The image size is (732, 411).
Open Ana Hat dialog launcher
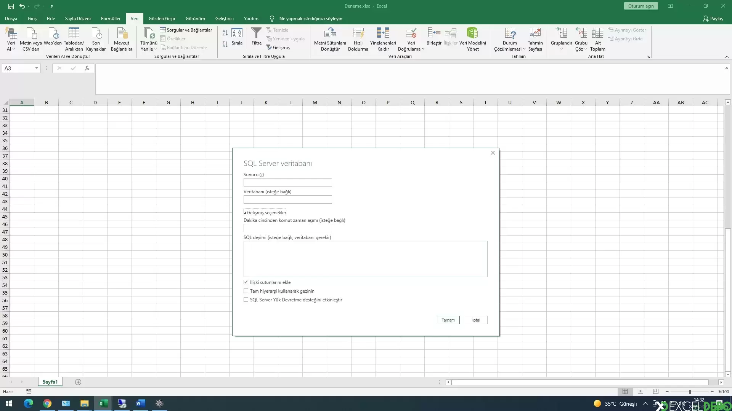click(649, 56)
